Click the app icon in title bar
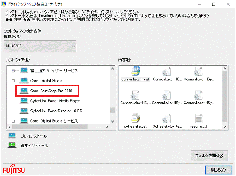Screen dimensions: 236x176 tap(3, 4)
